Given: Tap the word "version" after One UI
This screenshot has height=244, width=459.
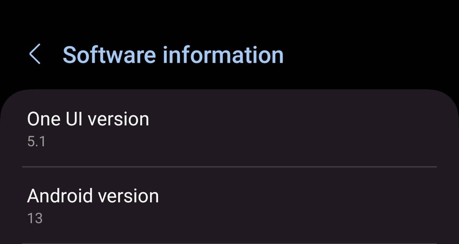Looking at the screenshot, I should (x=118, y=119).
